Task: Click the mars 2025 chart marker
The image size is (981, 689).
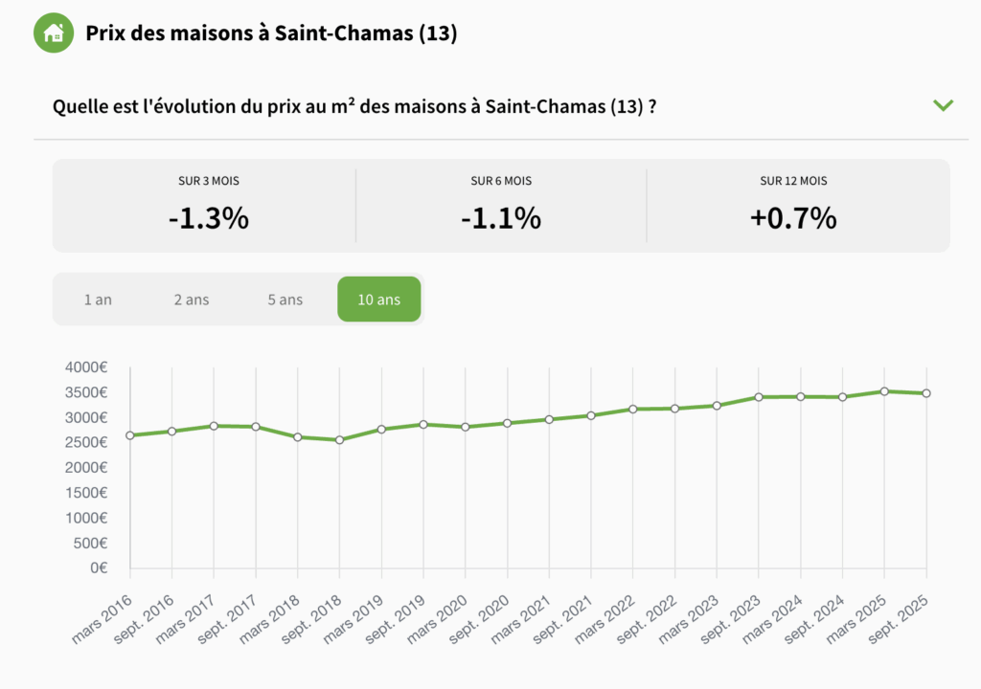Action: click(x=884, y=391)
